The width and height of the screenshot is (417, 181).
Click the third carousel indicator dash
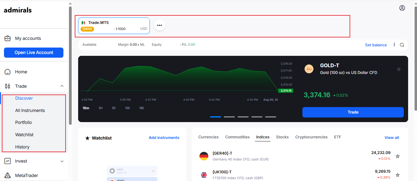[243, 117]
